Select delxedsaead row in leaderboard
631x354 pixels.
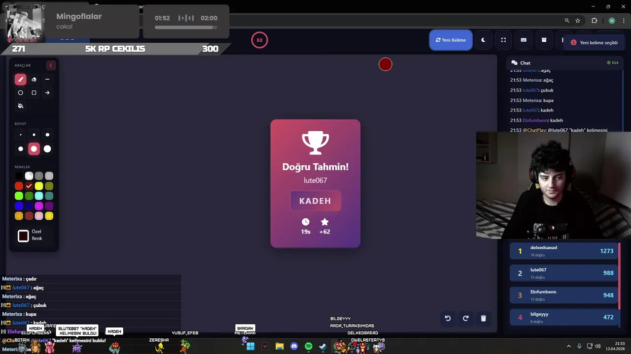pyautogui.click(x=563, y=251)
